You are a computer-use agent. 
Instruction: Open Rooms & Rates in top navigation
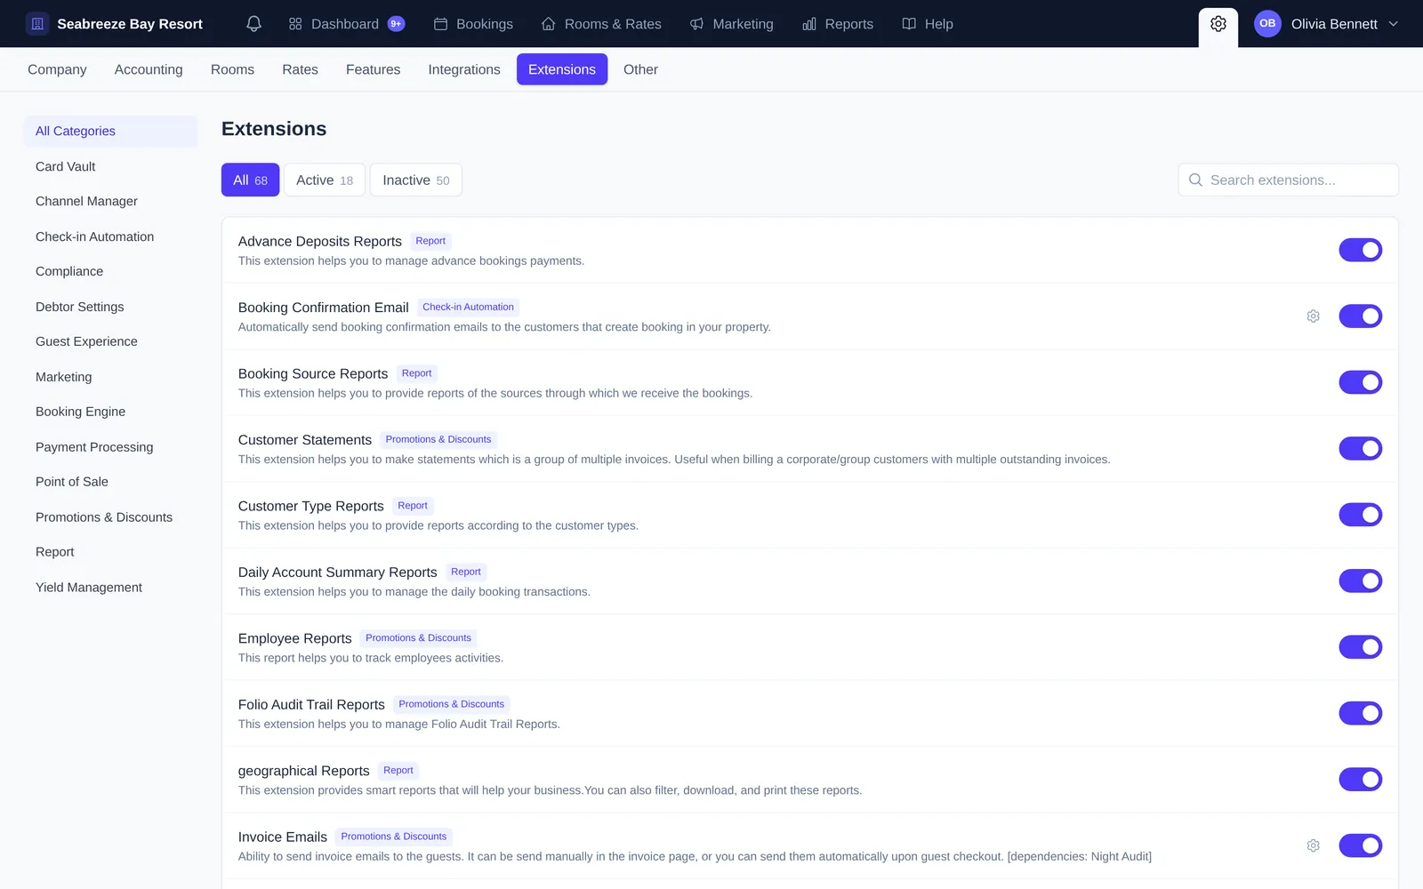pyautogui.click(x=601, y=24)
